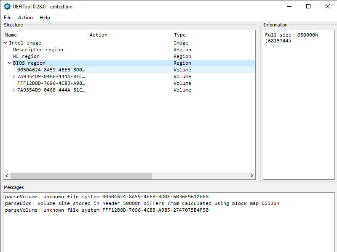337x252 pixels.
Task: Open the Help menu
Action: click(x=45, y=18)
